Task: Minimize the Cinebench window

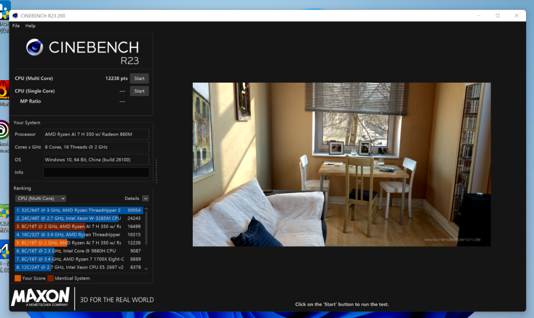Action: tap(479, 16)
